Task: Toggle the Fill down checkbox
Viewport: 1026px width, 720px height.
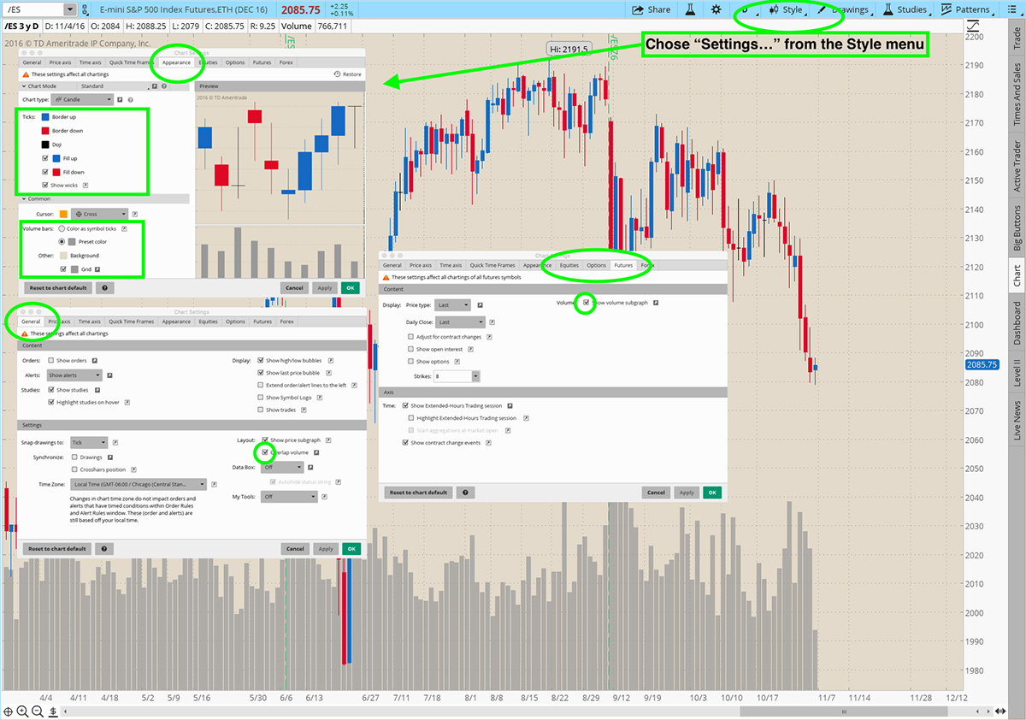Action: (45, 172)
